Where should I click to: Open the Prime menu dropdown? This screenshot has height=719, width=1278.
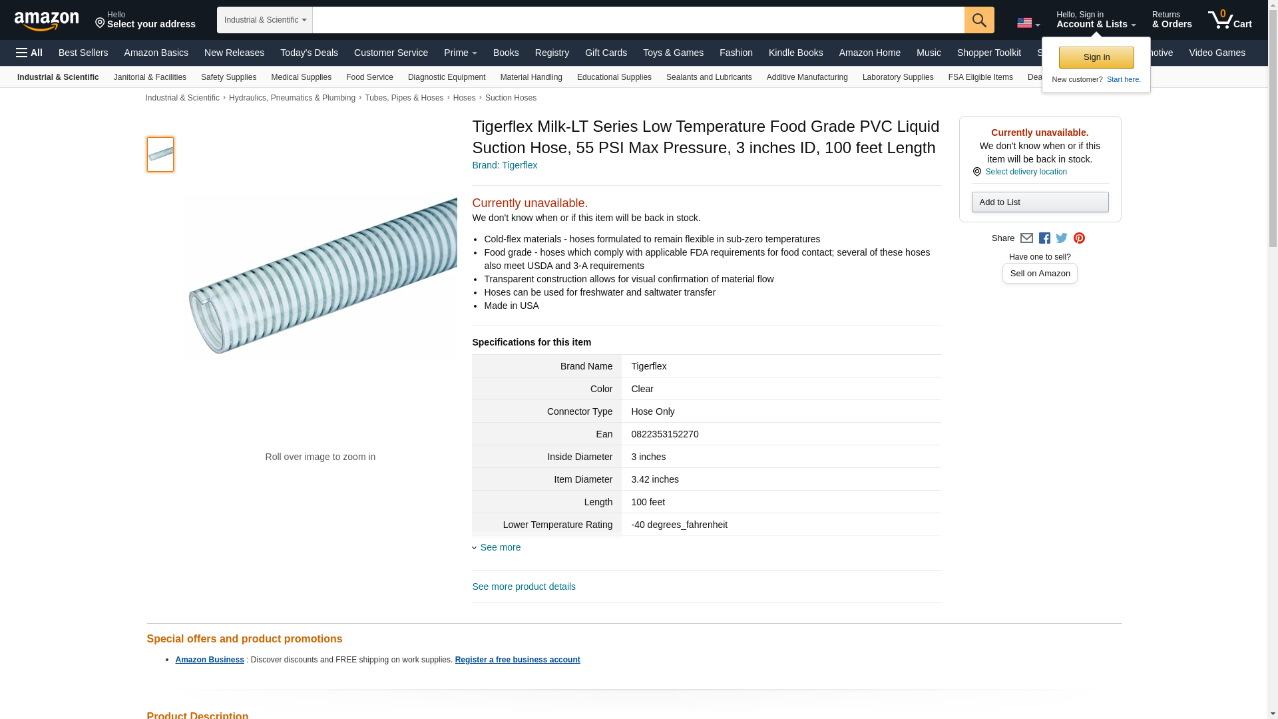coord(461,53)
